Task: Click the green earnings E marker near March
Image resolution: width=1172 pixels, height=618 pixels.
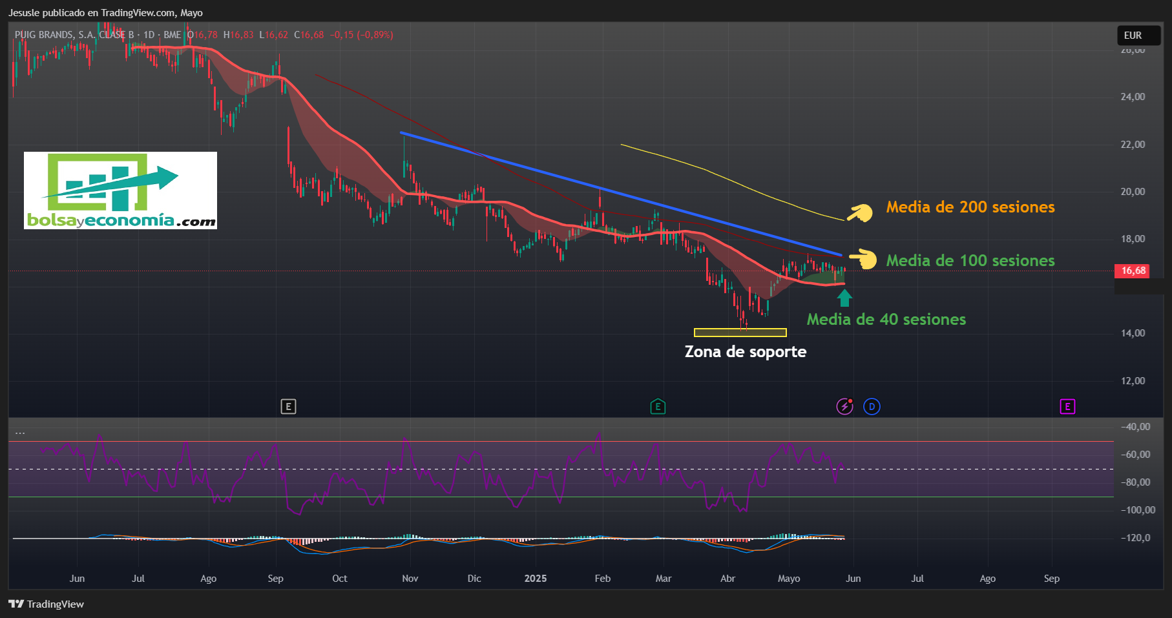Action: 658,407
